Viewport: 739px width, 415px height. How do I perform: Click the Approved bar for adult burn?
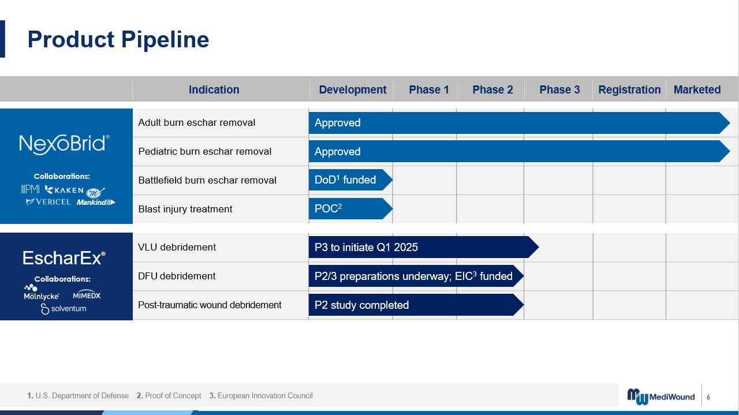520,123
